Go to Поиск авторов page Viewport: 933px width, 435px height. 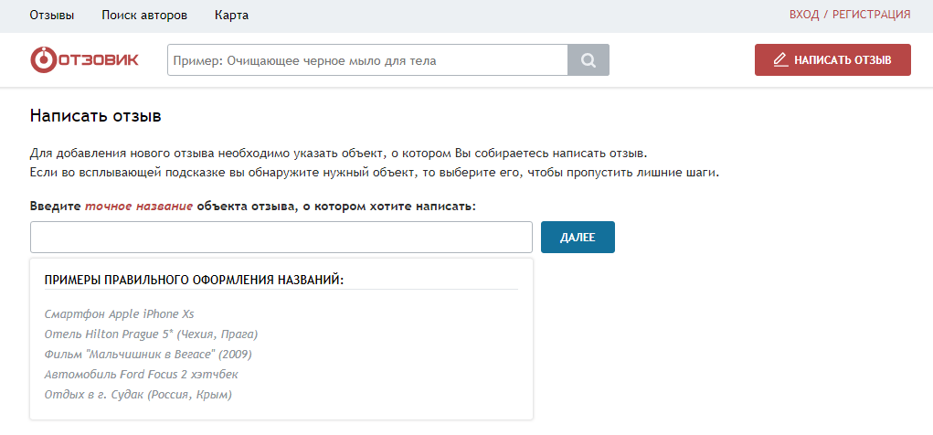[144, 15]
